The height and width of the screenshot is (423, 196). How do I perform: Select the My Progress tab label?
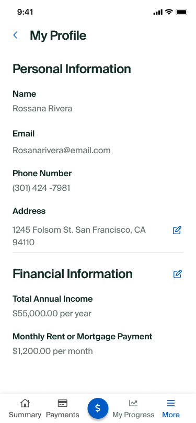coord(133,415)
